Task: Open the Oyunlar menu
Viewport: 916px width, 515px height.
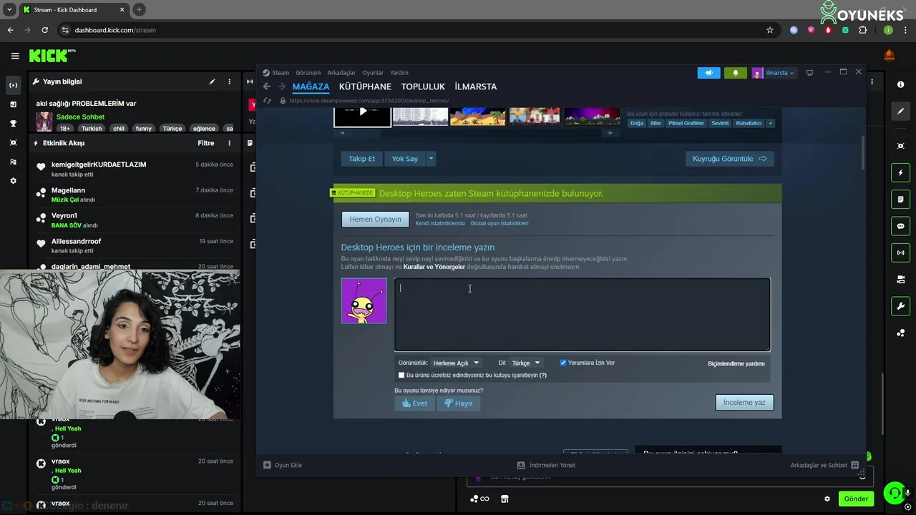Action: click(373, 73)
